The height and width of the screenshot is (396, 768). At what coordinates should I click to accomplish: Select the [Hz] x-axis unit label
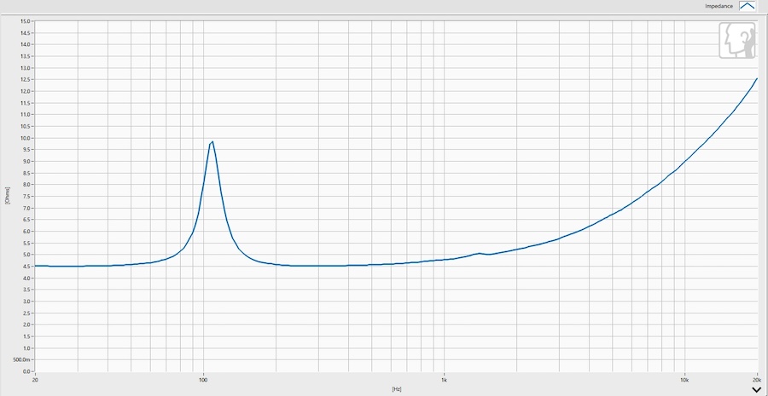pos(397,389)
